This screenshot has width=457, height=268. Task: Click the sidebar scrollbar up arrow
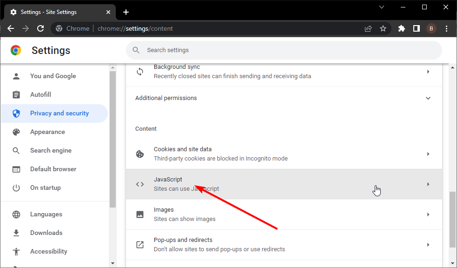click(113, 67)
